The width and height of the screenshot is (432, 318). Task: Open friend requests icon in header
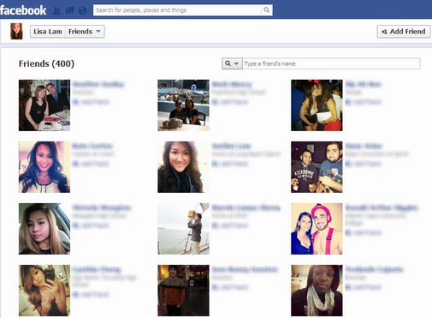[x=56, y=11]
